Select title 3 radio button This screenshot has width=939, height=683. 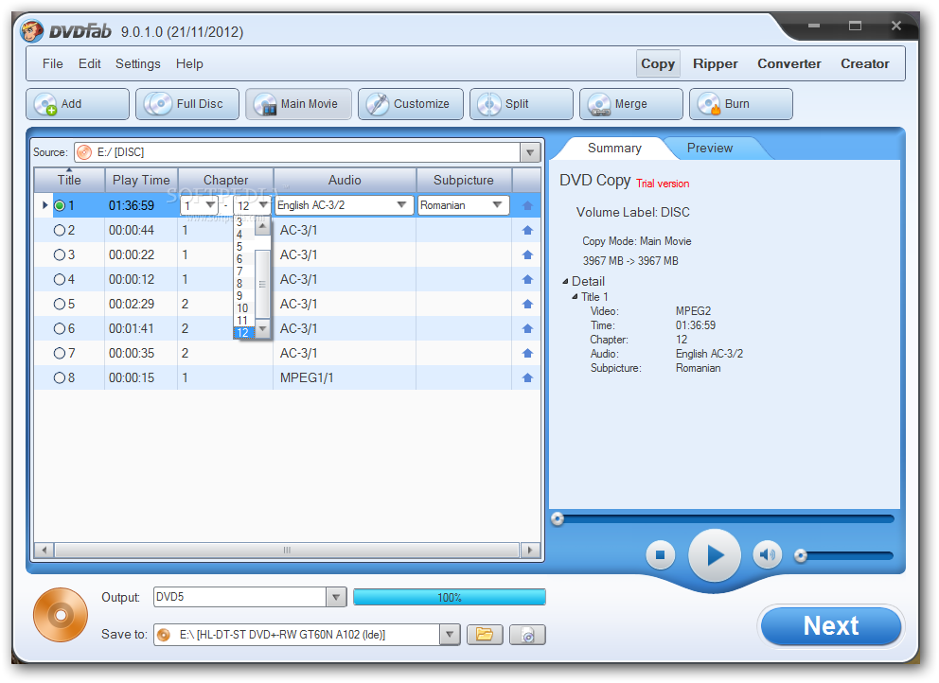point(60,255)
